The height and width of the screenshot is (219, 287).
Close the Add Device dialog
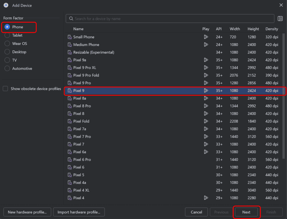pos(281,5)
